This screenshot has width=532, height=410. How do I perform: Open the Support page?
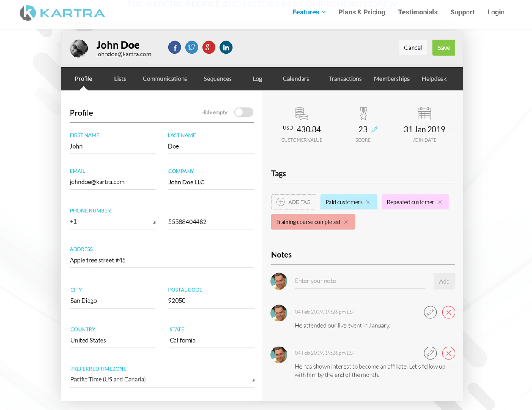[x=462, y=12]
